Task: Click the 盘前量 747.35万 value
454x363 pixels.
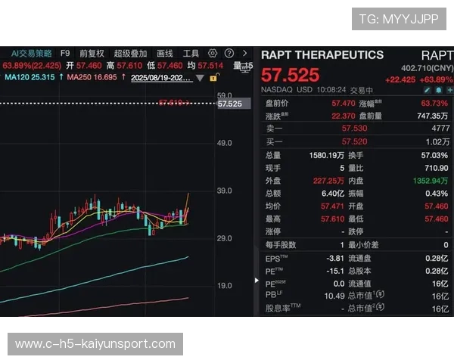Action: (x=433, y=116)
